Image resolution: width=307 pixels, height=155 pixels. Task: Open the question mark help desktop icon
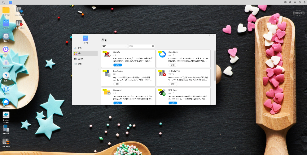click(x=6, y=76)
